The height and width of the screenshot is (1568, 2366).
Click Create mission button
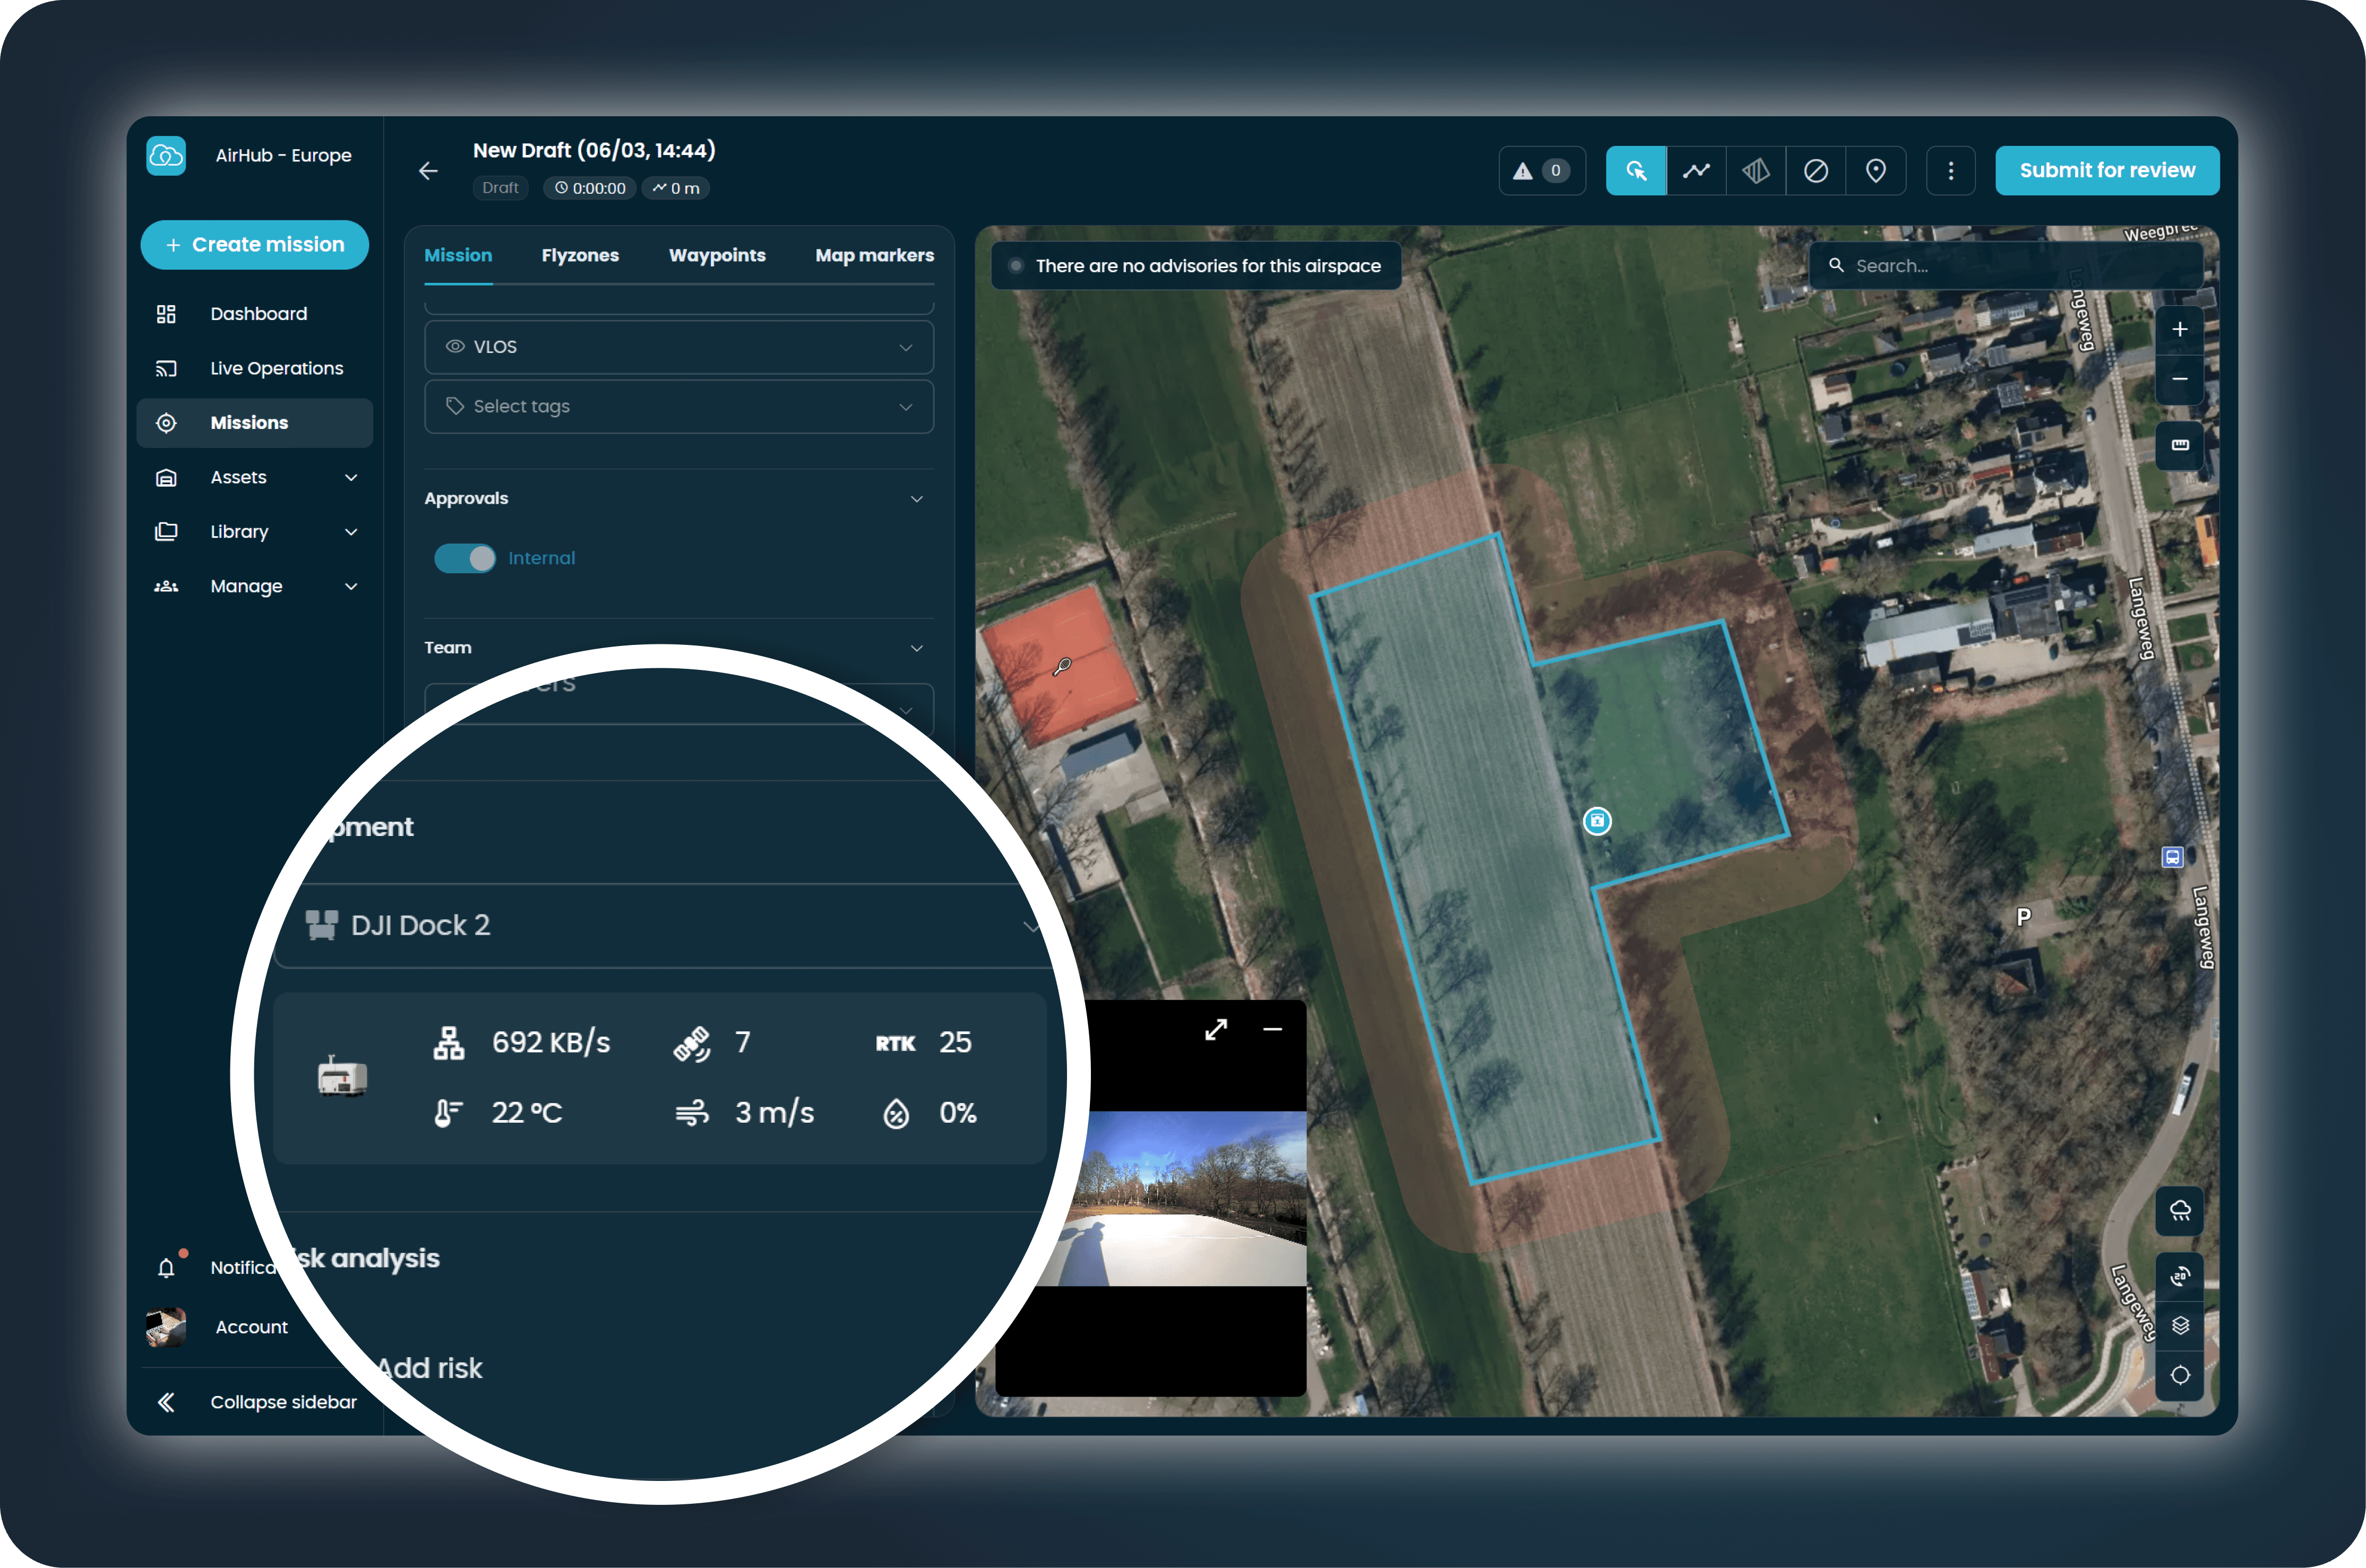coord(255,245)
